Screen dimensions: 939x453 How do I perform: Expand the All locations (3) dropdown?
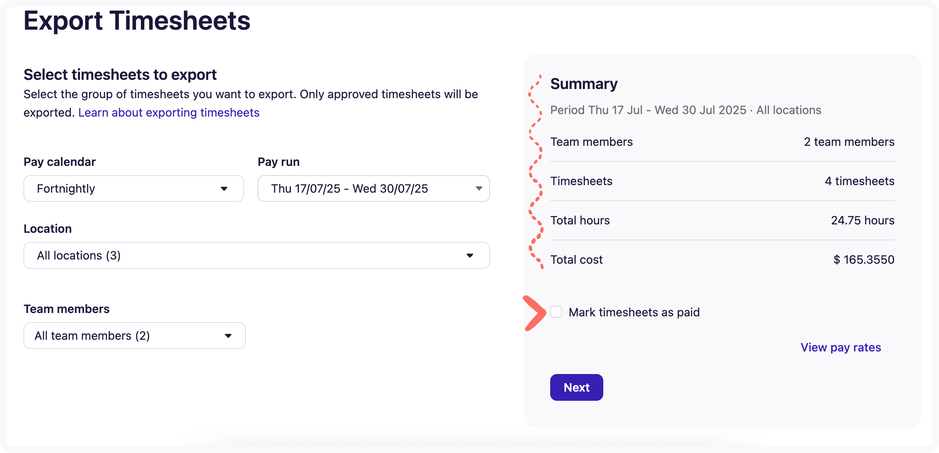251,256
